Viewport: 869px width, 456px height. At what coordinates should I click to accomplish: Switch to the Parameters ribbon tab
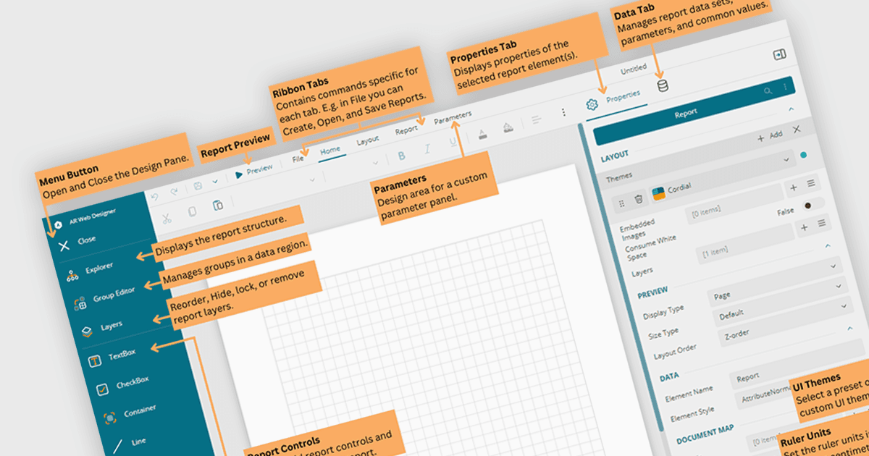[453, 119]
